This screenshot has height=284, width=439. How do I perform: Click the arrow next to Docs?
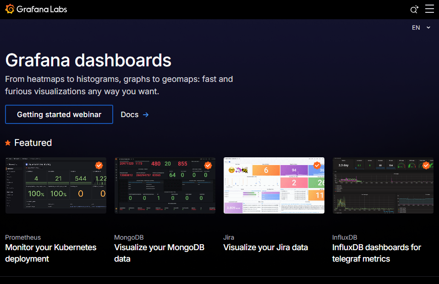(146, 115)
